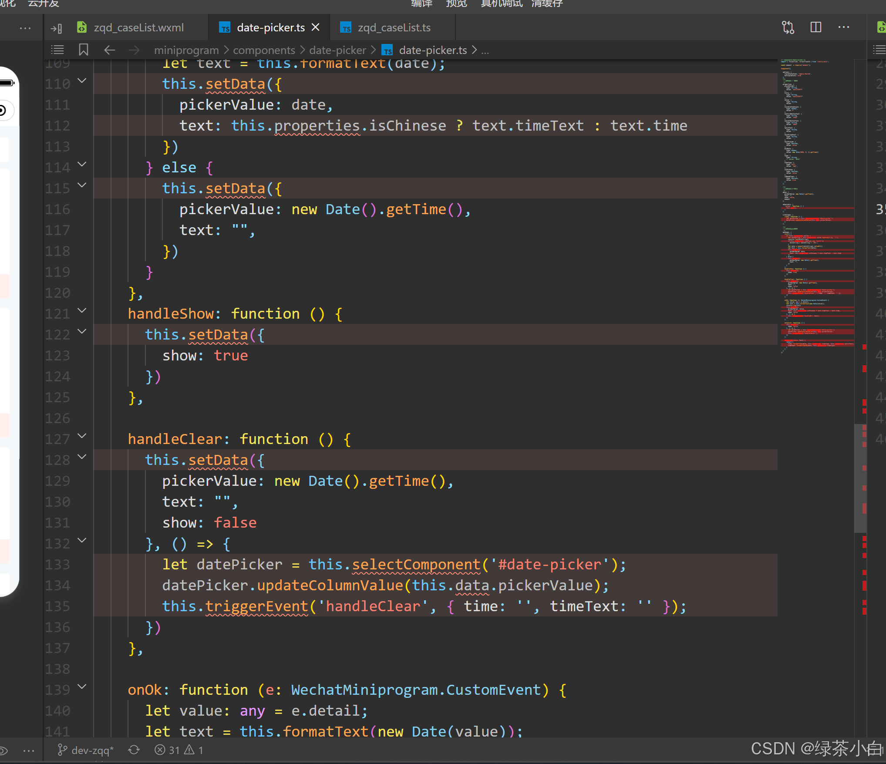The image size is (886, 764).
Task: Switch to the zqd_caseList.wxml tab
Action: 138,27
